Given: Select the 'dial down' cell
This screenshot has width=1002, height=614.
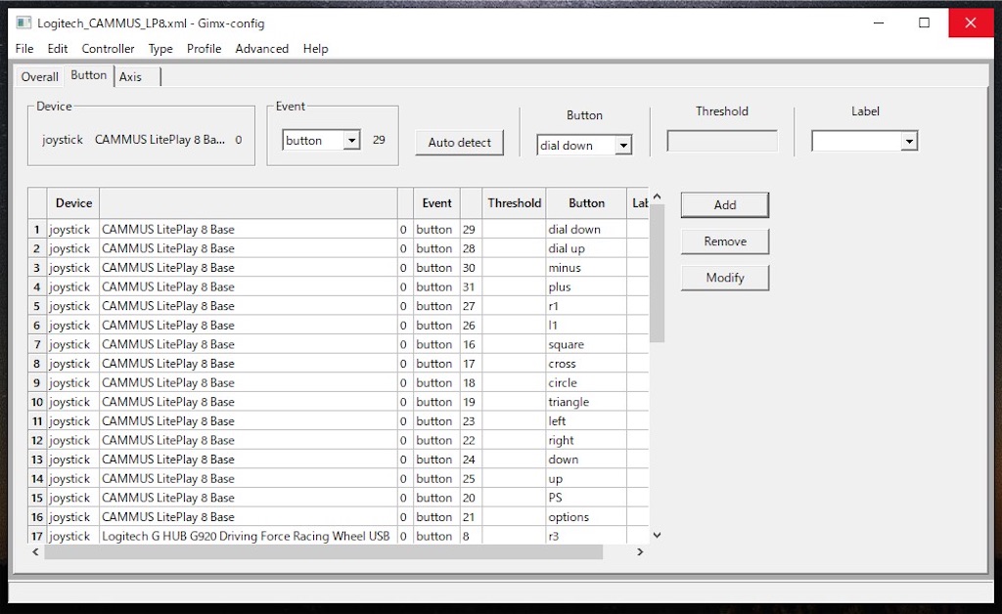Looking at the screenshot, I should coord(586,229).
